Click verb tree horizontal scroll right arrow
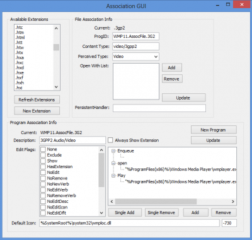The width and height of the screenshot is (252, 240). tap(233, 202)
